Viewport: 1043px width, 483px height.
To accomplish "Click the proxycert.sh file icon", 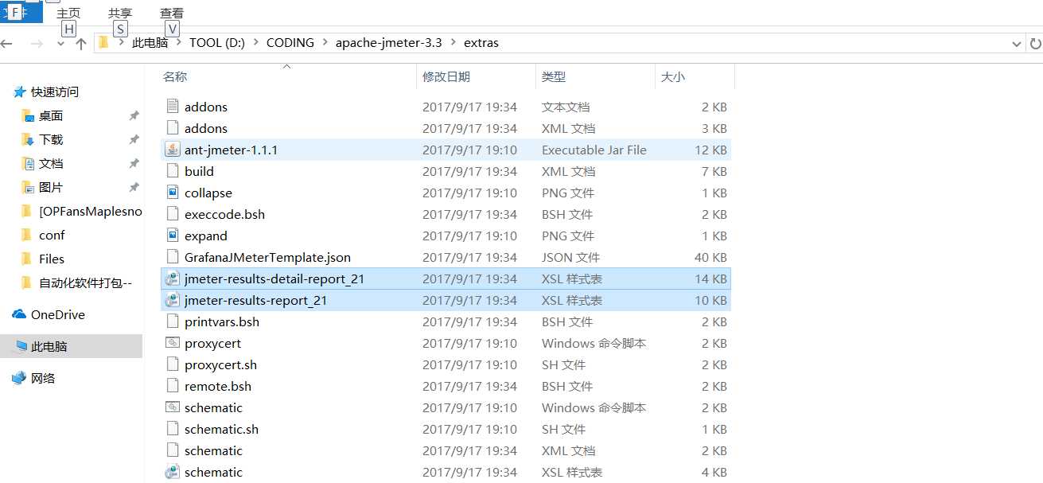I will [172, 364].
